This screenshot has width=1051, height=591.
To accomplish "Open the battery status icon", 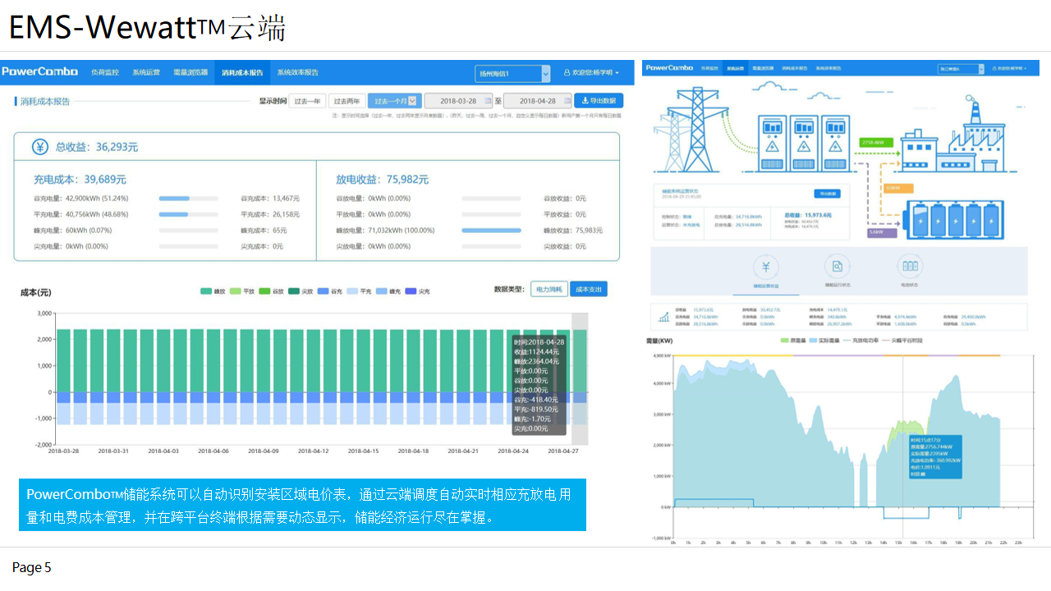I will tap(911, 267).
